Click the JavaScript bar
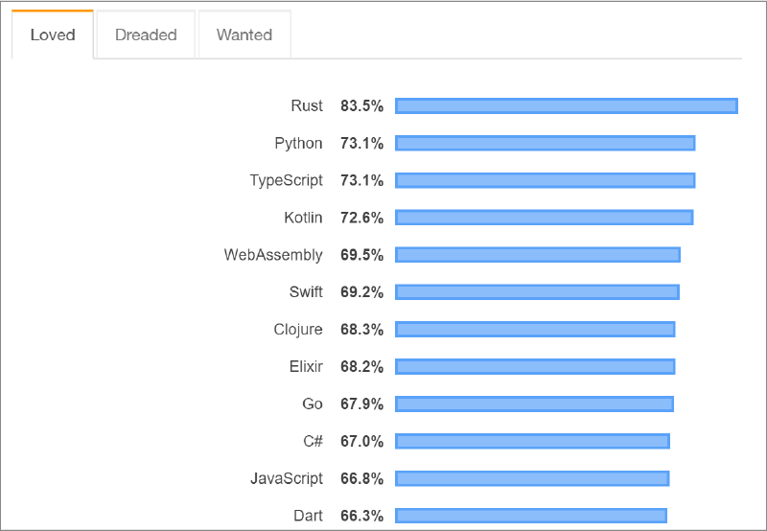Screen dimensions: 767x531 pos(532,478)
